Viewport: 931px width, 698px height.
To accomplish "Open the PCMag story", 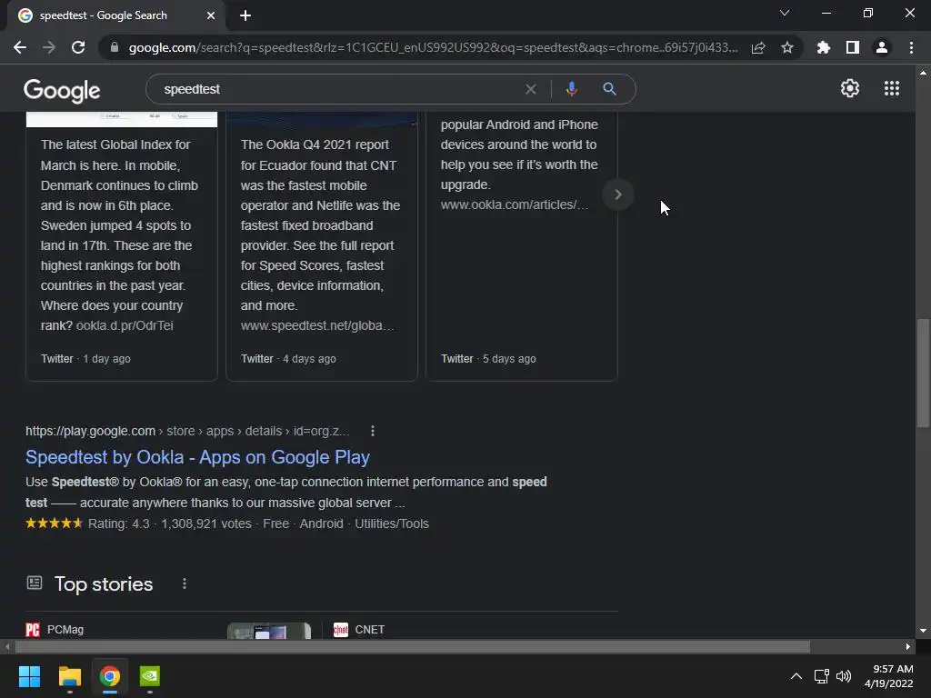I will 65,629.
